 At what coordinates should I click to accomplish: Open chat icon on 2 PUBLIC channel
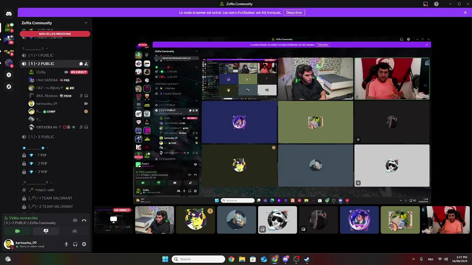tap(81, 64)
